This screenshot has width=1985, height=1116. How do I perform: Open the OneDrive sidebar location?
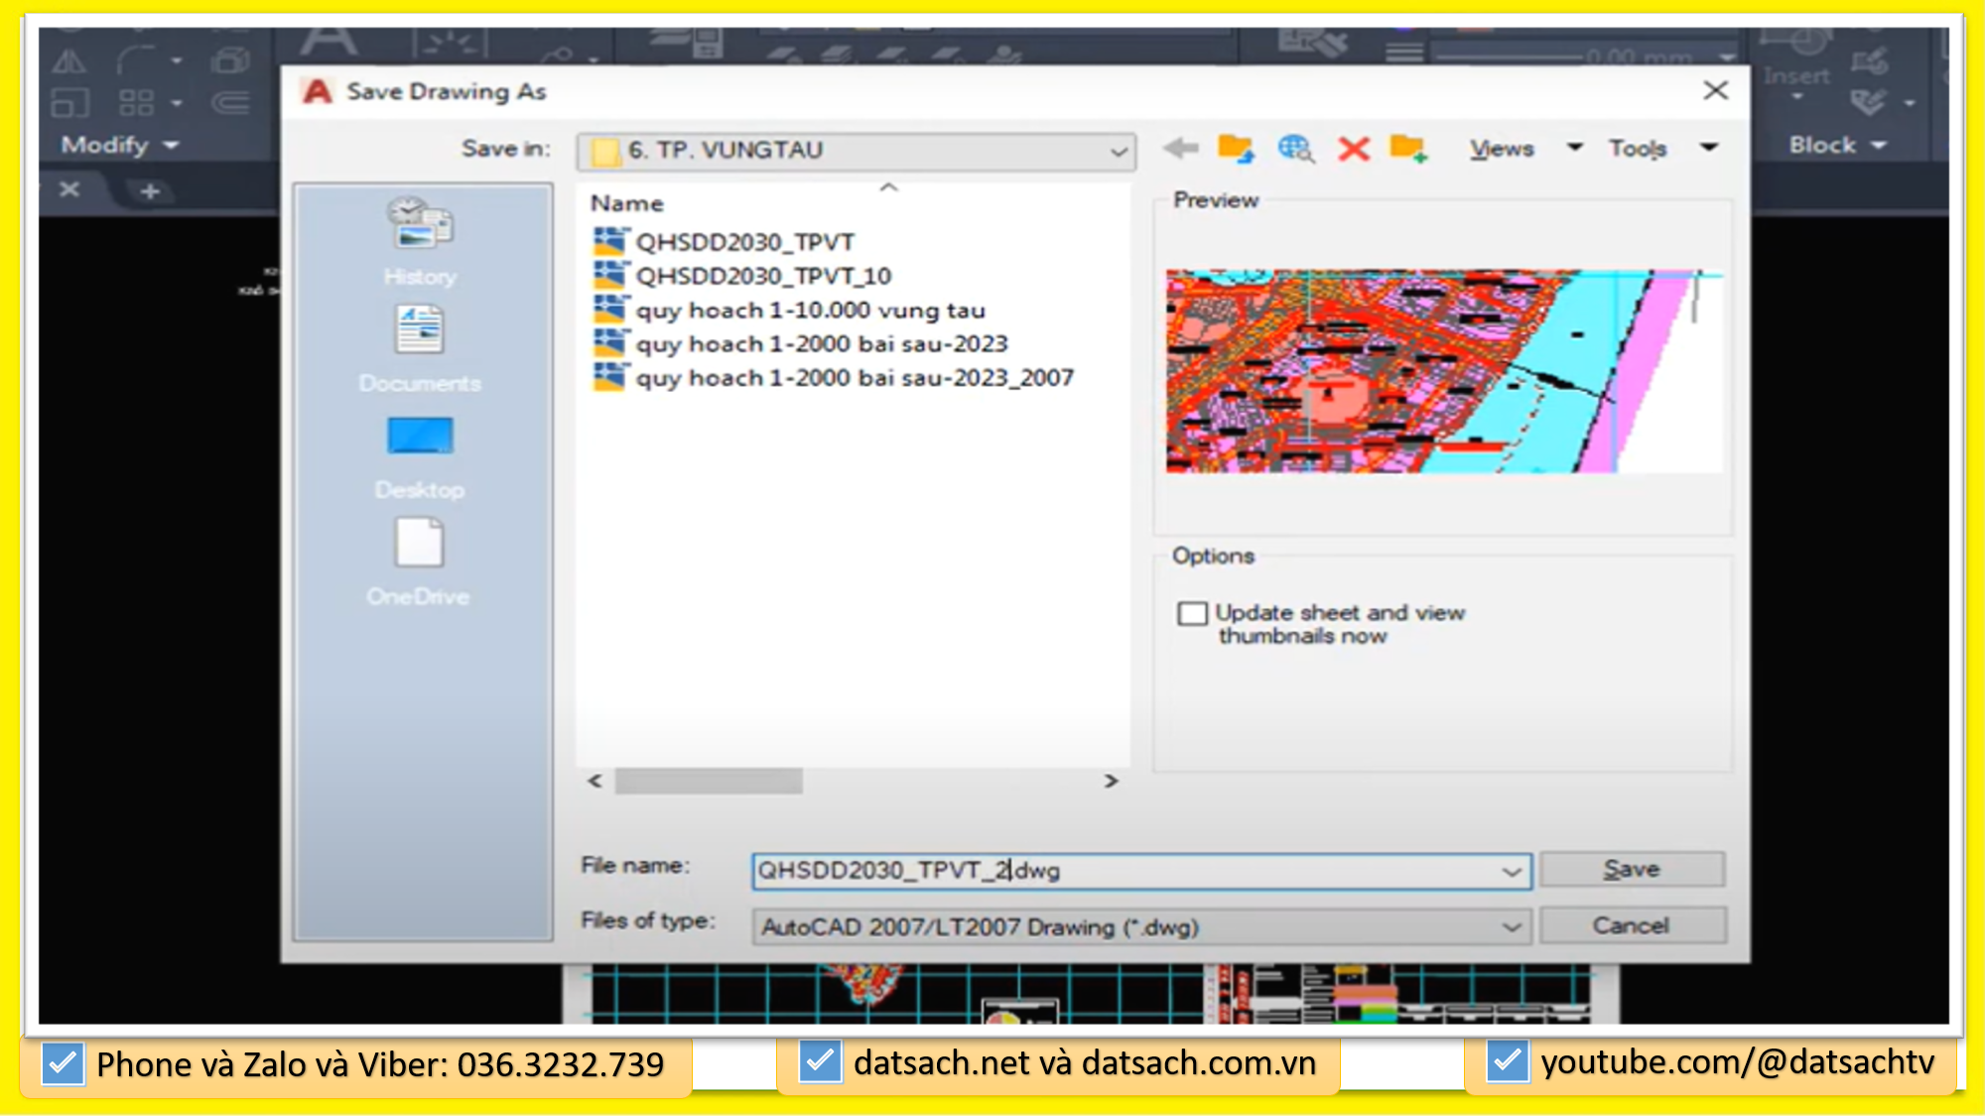[x=419, y=560]
